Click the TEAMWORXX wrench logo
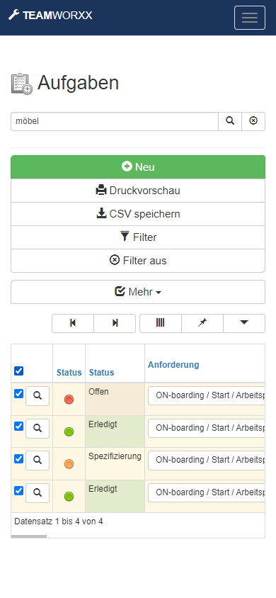The height and width of the screenshot is (598, 276). [50, 16]
